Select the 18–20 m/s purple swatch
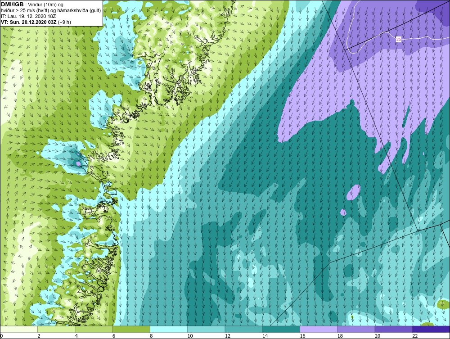450x339 pixels. (356, 329)
